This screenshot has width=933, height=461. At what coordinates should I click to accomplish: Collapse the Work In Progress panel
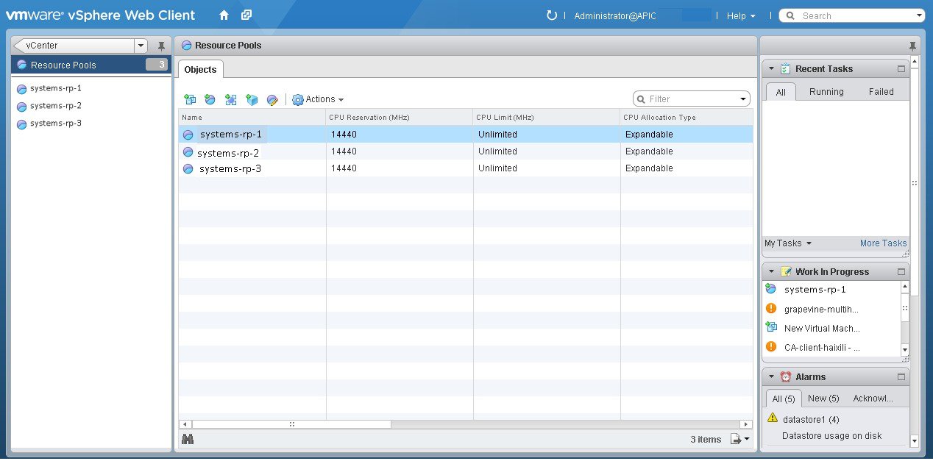[770, 271]
